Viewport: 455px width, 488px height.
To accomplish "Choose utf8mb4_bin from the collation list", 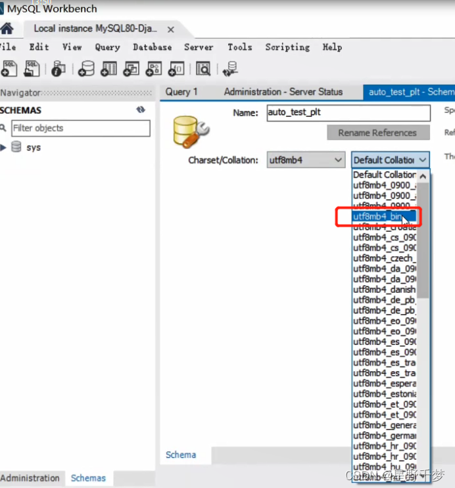I will [384, 216].
